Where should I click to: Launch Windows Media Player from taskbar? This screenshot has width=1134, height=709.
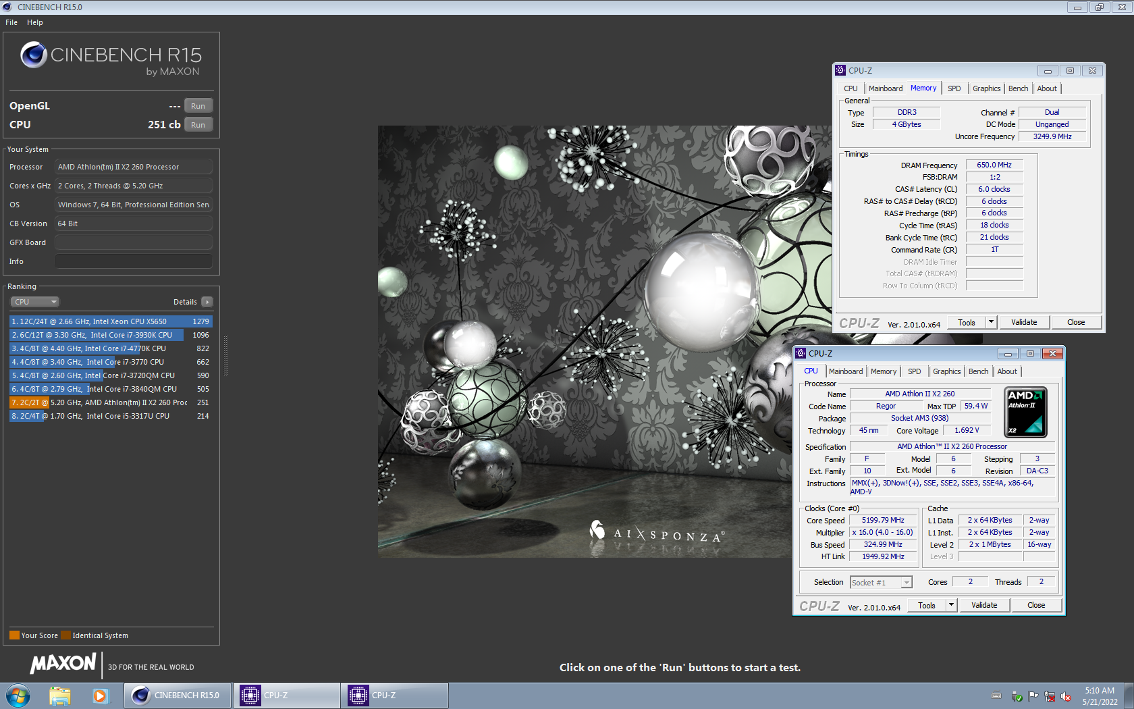pyautogui.click(x=101, y=695)
